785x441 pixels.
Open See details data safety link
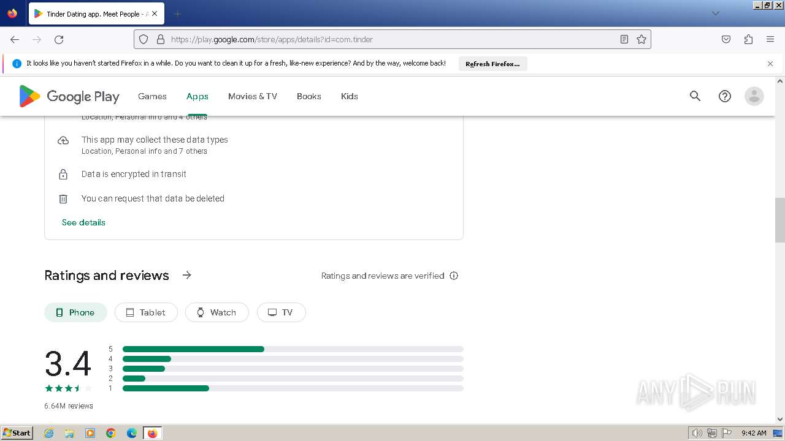pos(83,222)
